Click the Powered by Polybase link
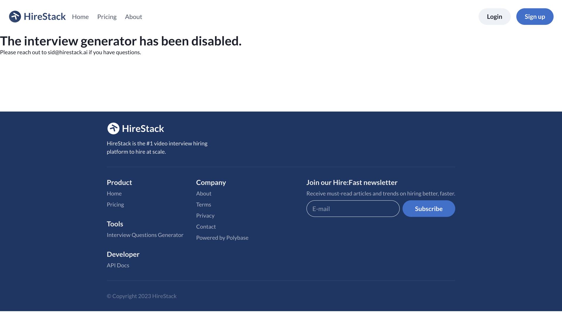This screenshot has width=562, height=316. [x=222, y=238]
